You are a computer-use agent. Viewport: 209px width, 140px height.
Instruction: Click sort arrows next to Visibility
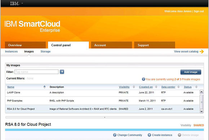[134, 87]
